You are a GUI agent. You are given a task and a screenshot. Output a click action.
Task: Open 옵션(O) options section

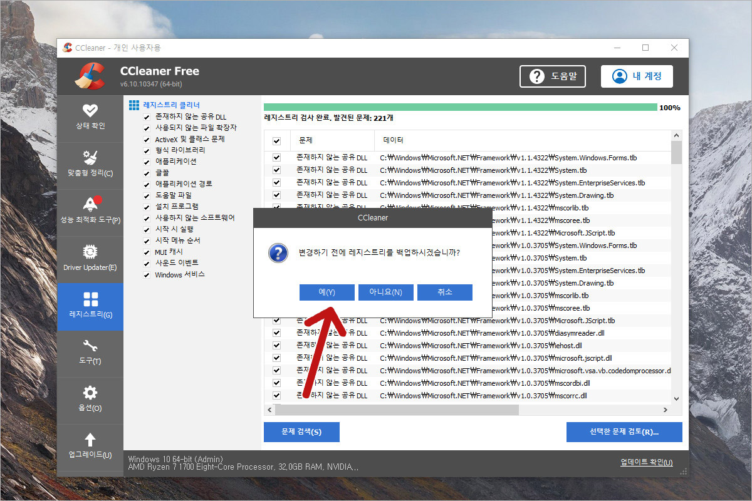(x=90, y=400)
